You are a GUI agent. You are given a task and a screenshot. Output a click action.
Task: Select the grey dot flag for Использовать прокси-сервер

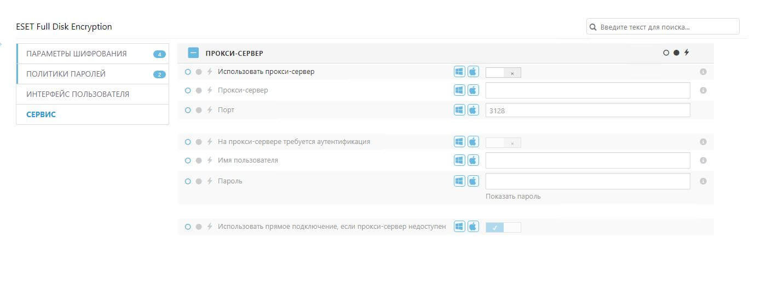coord(199,72)
